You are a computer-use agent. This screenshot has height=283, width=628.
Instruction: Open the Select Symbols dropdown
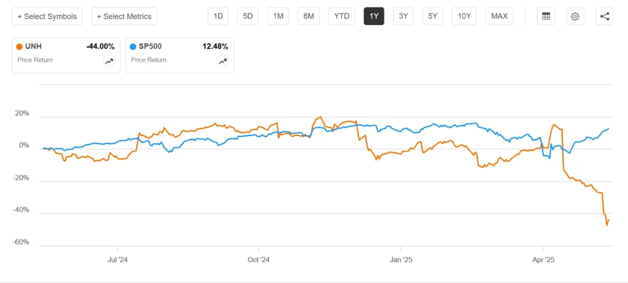pyautogui.click(x=47, y=17)
